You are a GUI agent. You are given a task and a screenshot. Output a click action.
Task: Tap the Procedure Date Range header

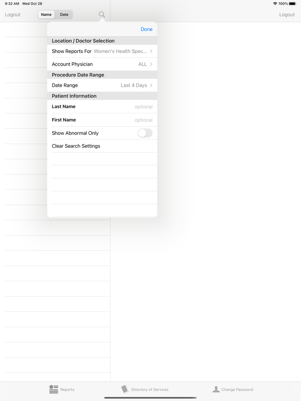[x=78, y=75]
